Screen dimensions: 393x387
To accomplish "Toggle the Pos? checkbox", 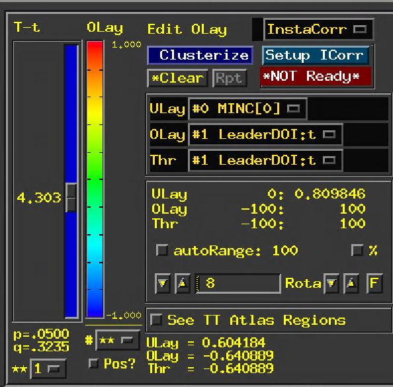I will point(93,363).
